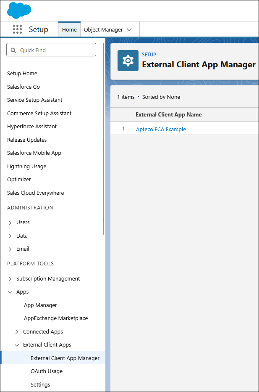Collapse the Apps section
Image resolution: width=259 pixels, height=392 pixels.
pyautogui.click(x=10, y=292)
